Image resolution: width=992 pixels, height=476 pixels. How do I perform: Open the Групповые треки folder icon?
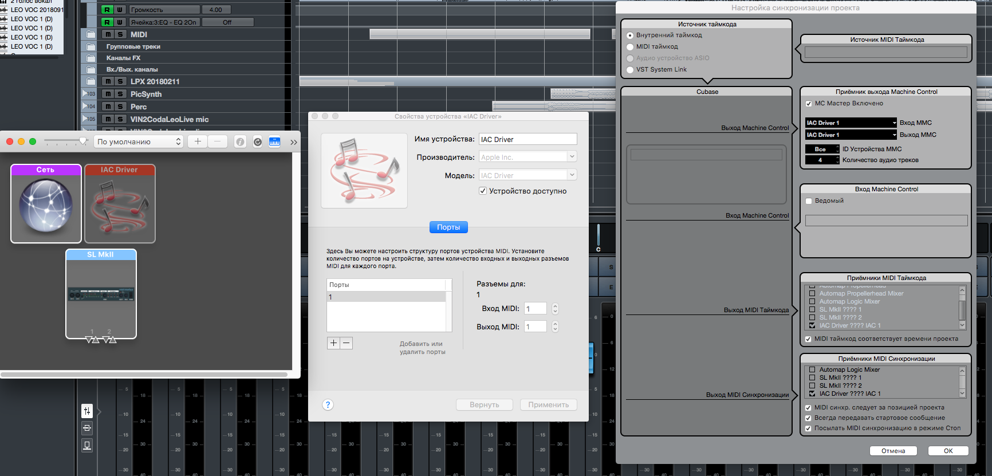(90, 46)
